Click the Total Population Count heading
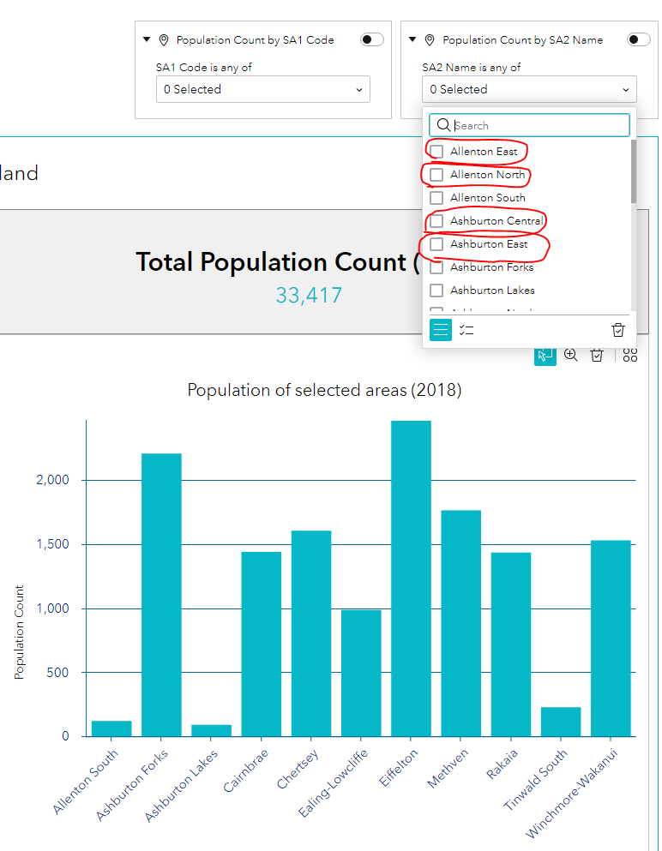Screen dimensions: 662x851 [277, 262]
